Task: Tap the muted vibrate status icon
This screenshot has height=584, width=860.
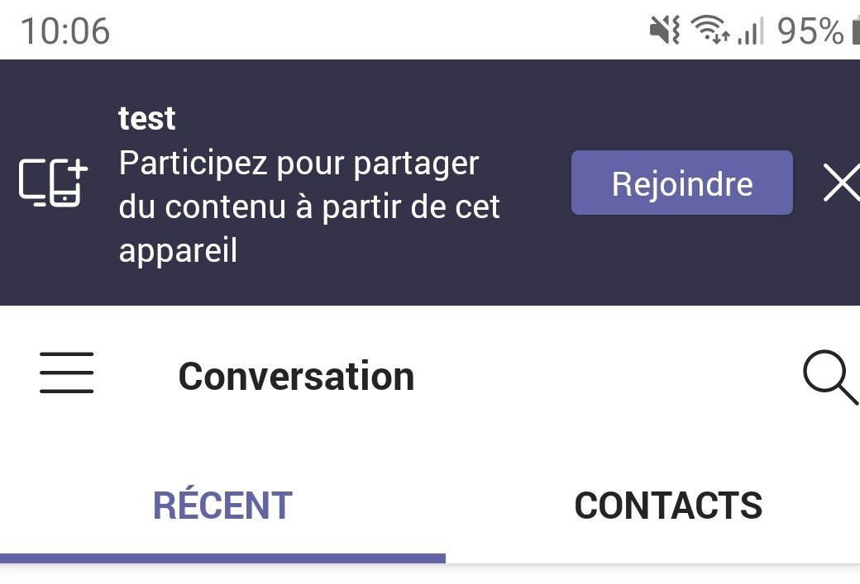Action: point(665,30)
